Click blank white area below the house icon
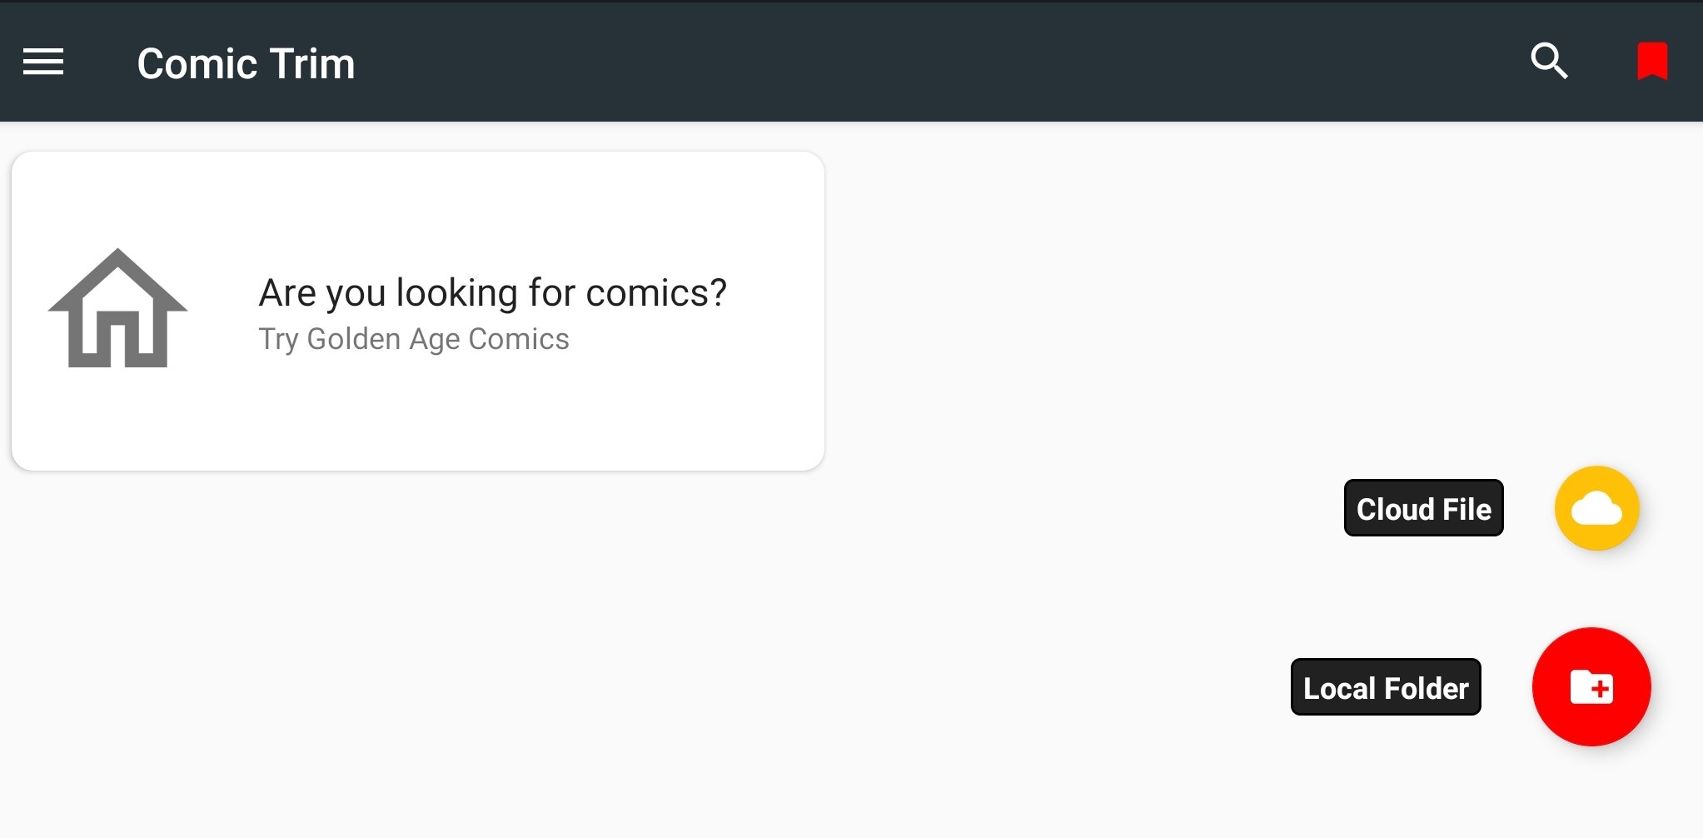 [117, 417]
